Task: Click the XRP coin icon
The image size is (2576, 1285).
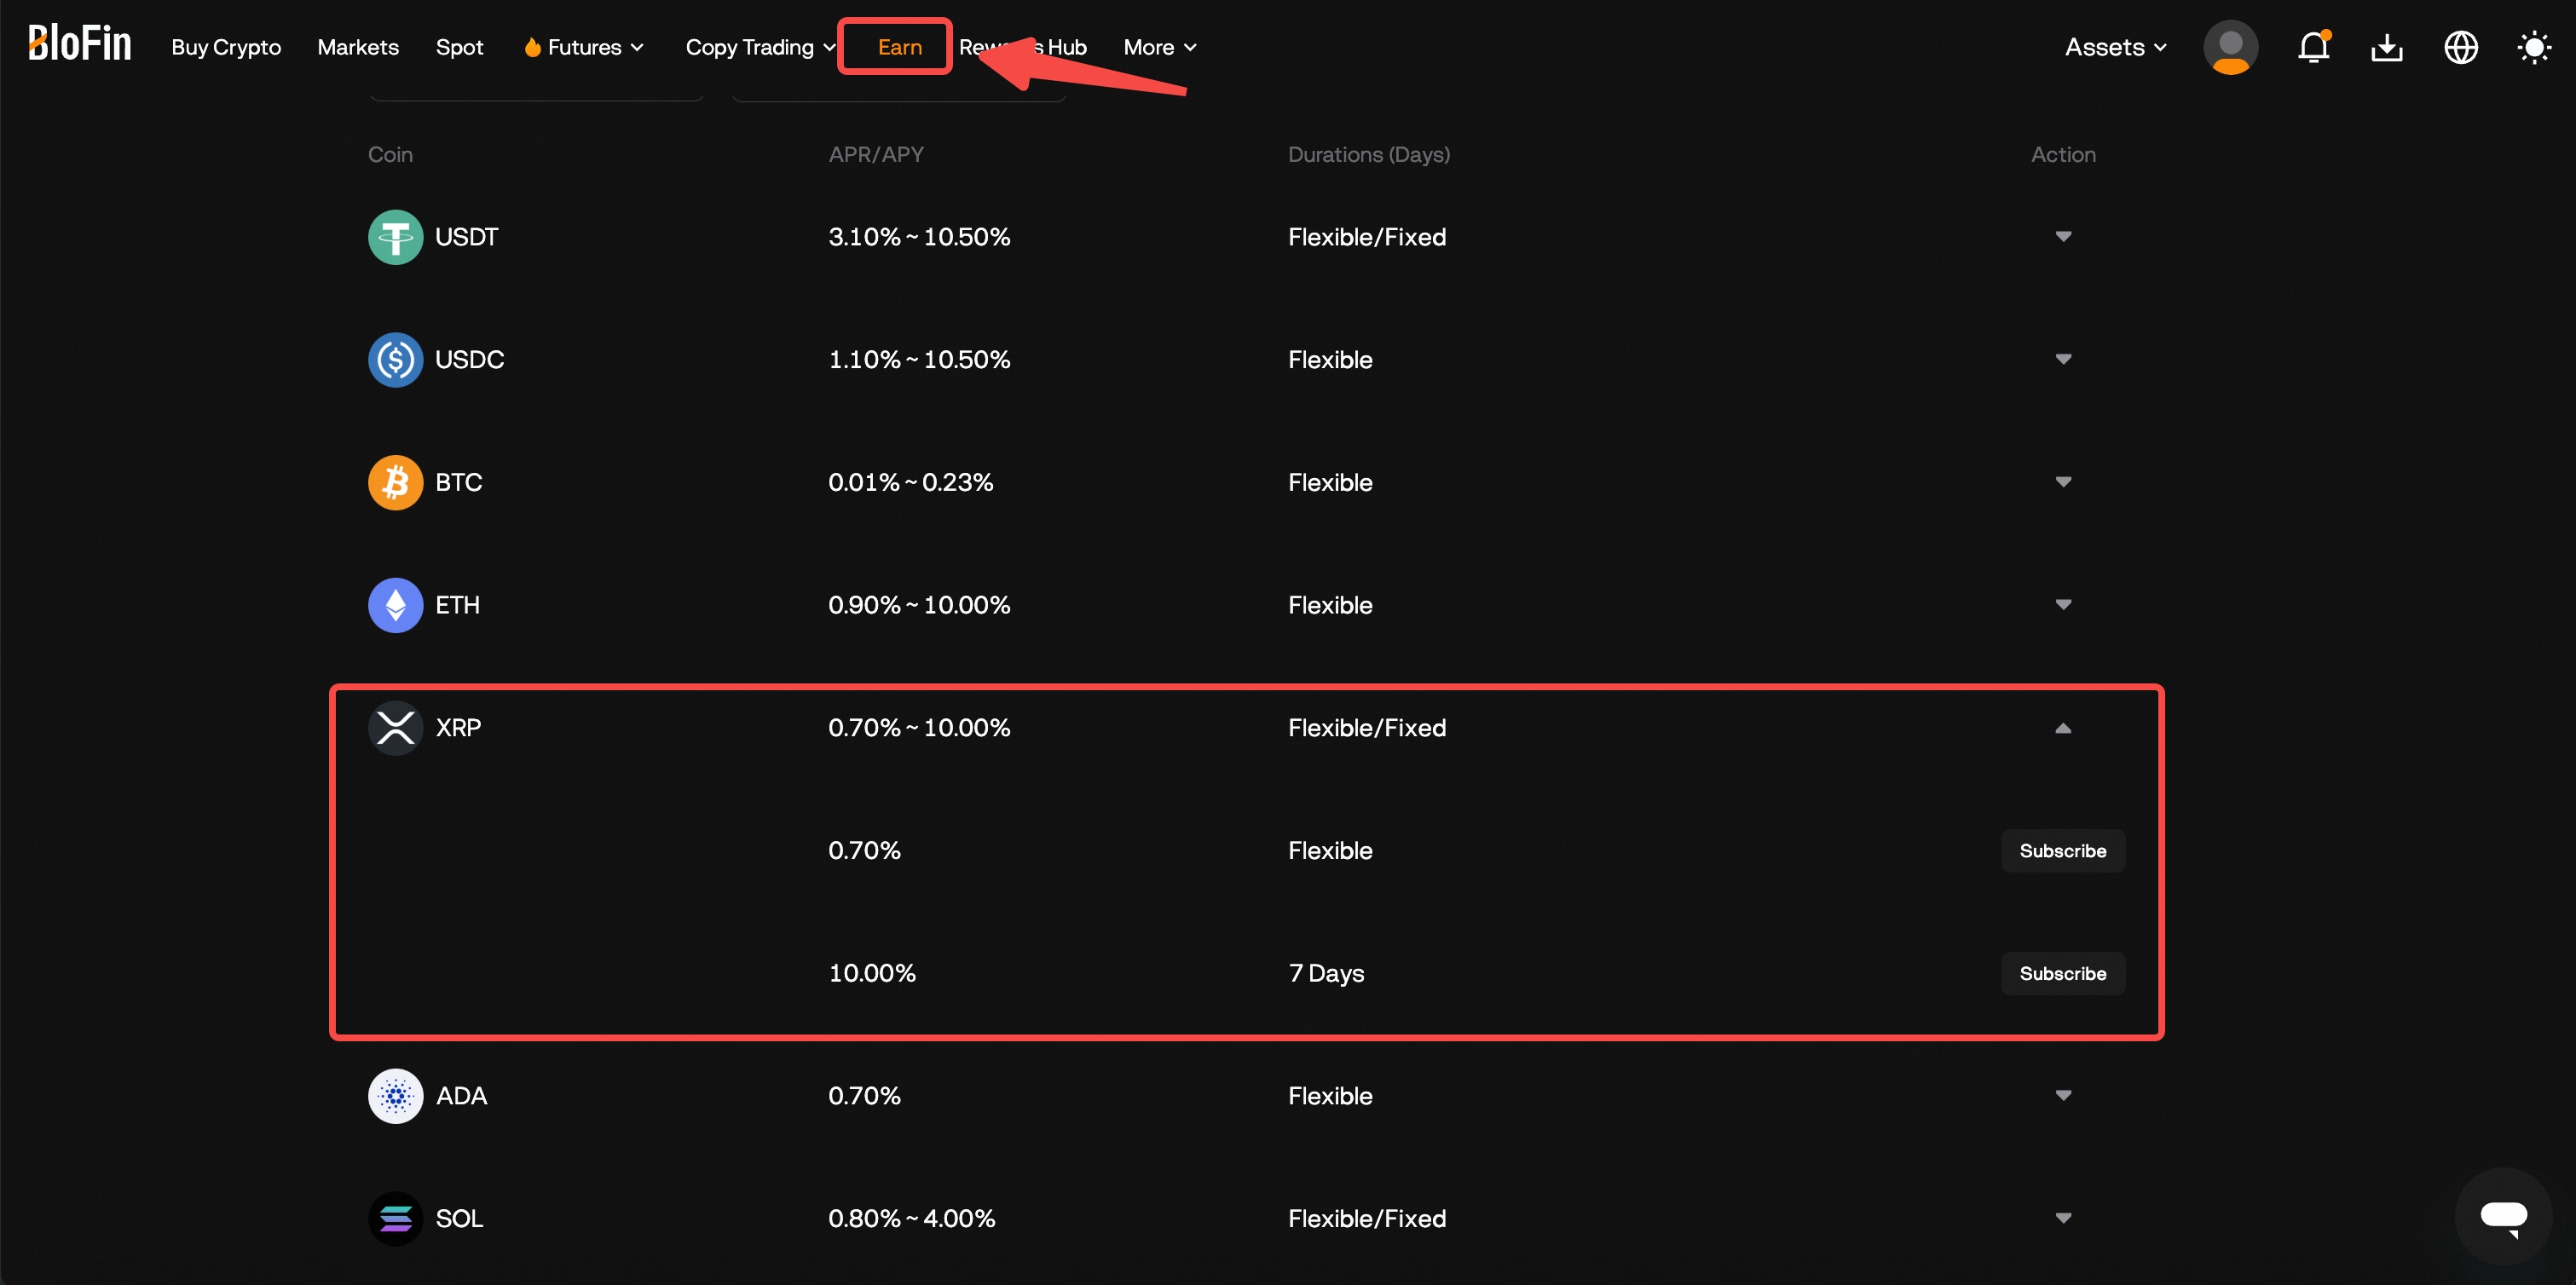Action: (x=395, y=728)
